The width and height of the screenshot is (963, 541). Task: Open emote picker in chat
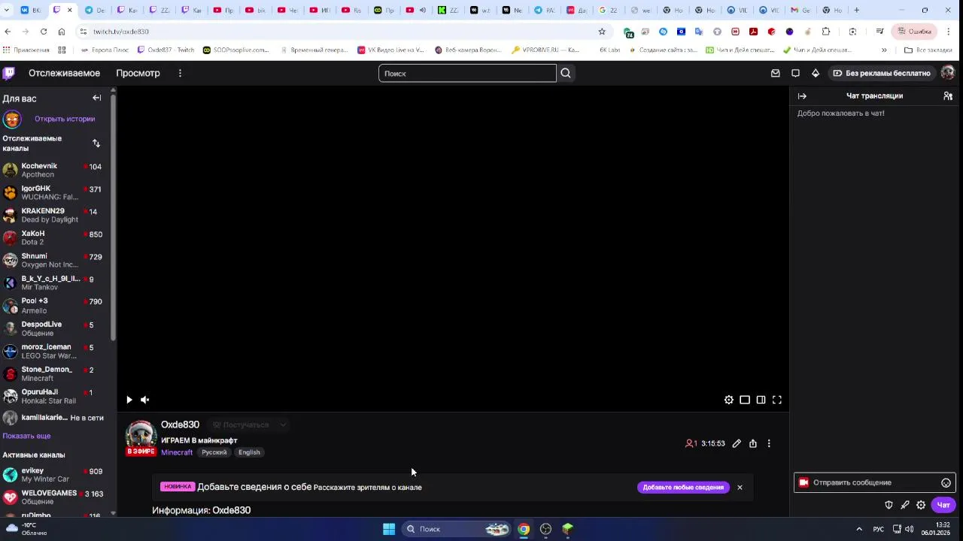tap(946, 483)
